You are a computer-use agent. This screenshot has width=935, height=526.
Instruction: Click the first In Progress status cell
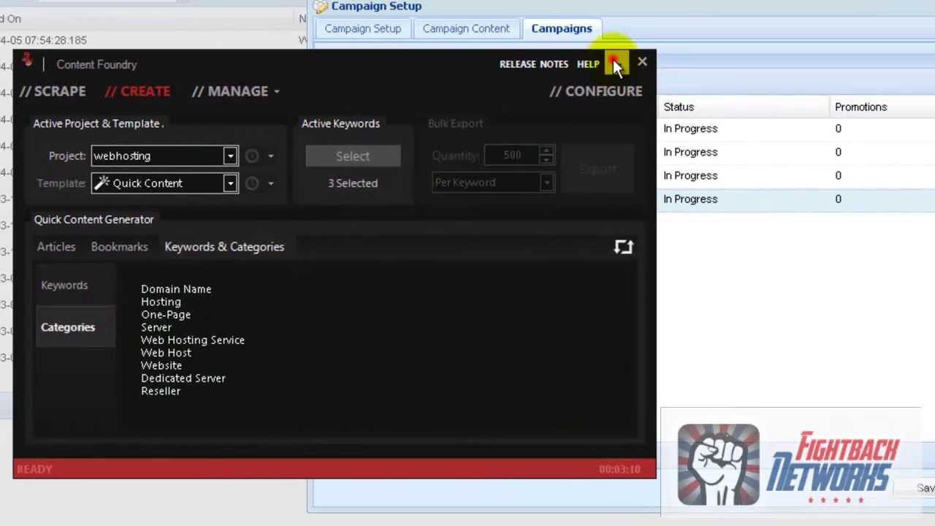(690, 129)
